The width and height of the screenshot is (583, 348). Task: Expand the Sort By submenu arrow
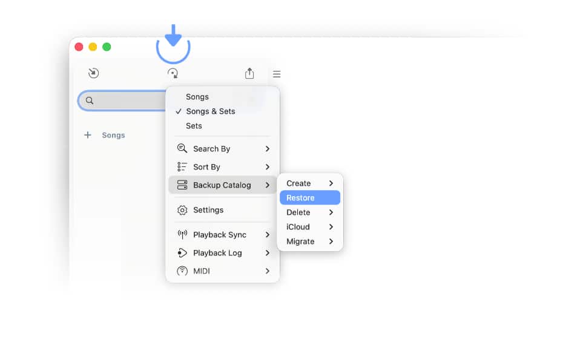tap(268, 167)
